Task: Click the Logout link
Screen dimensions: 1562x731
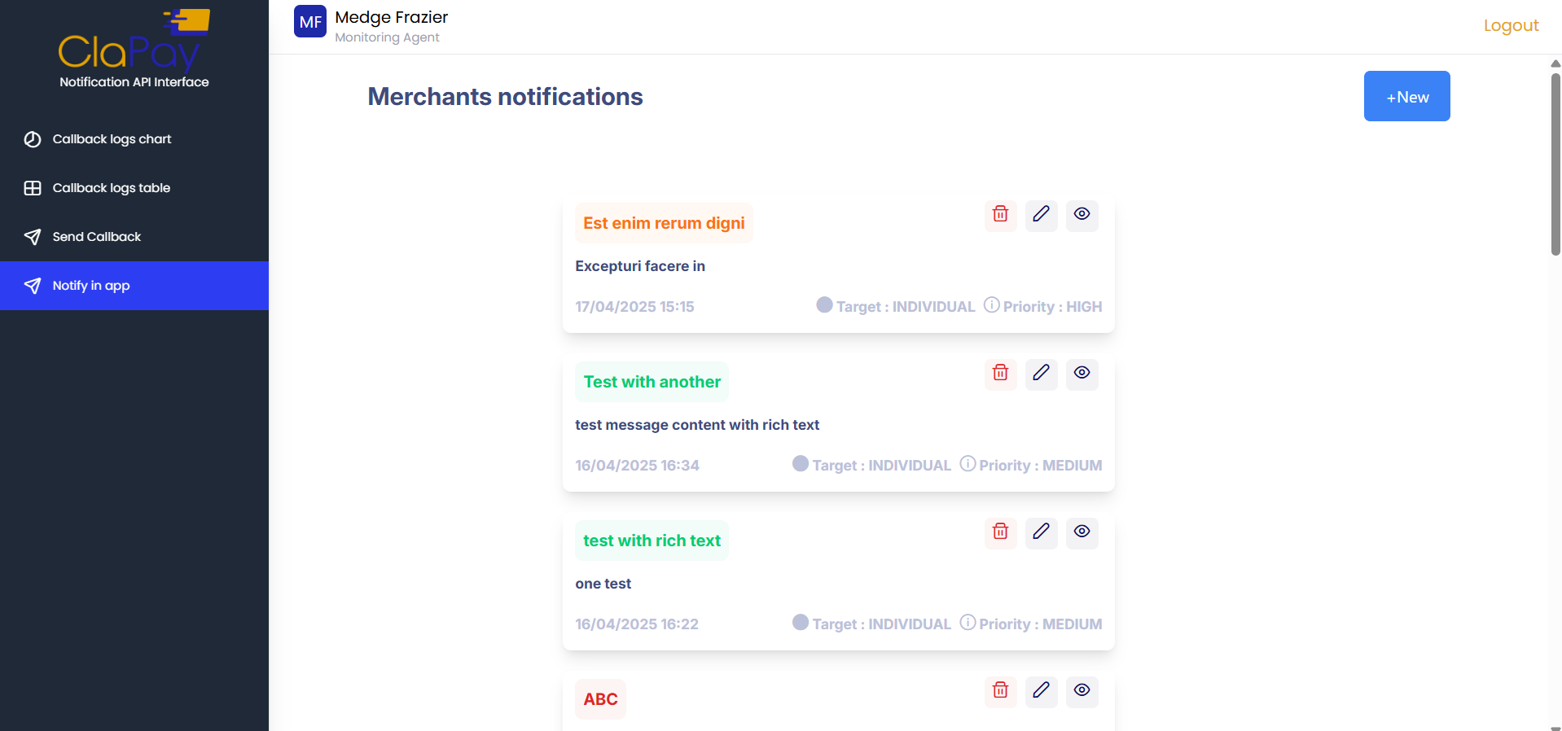Action: (1511, 25)
